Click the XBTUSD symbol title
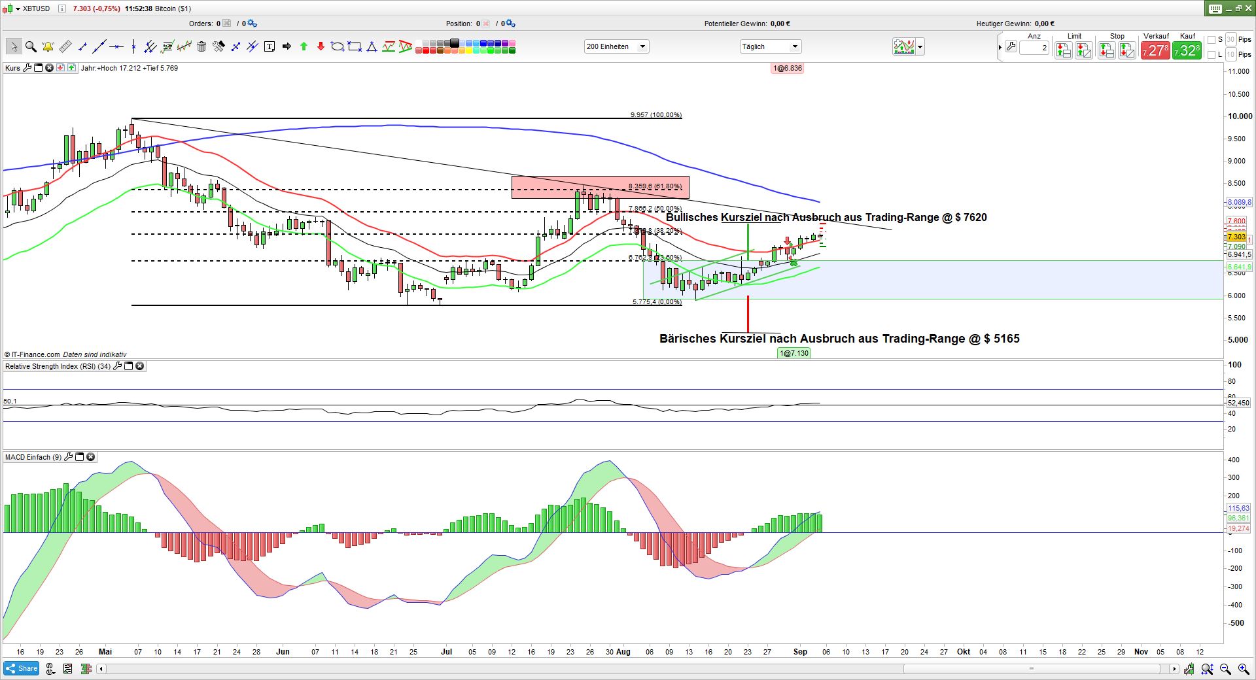The height and width of the screenshot is (680, 1256). point(36,8)
